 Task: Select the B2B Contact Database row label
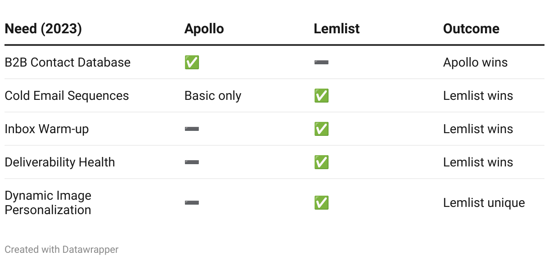click(x=67, y=63)
